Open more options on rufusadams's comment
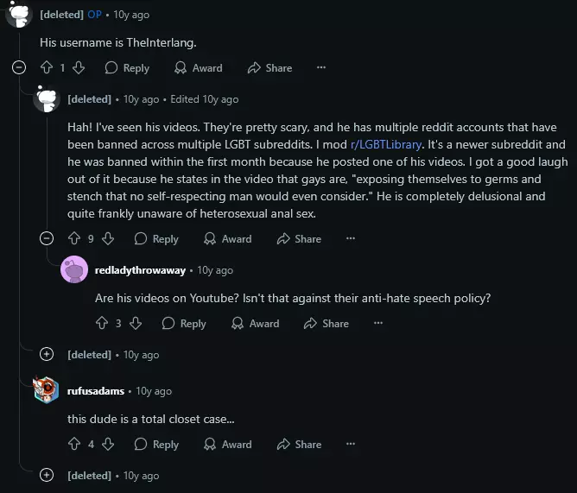This screenshot has width=577, height=493. click(x=350, y=444)
